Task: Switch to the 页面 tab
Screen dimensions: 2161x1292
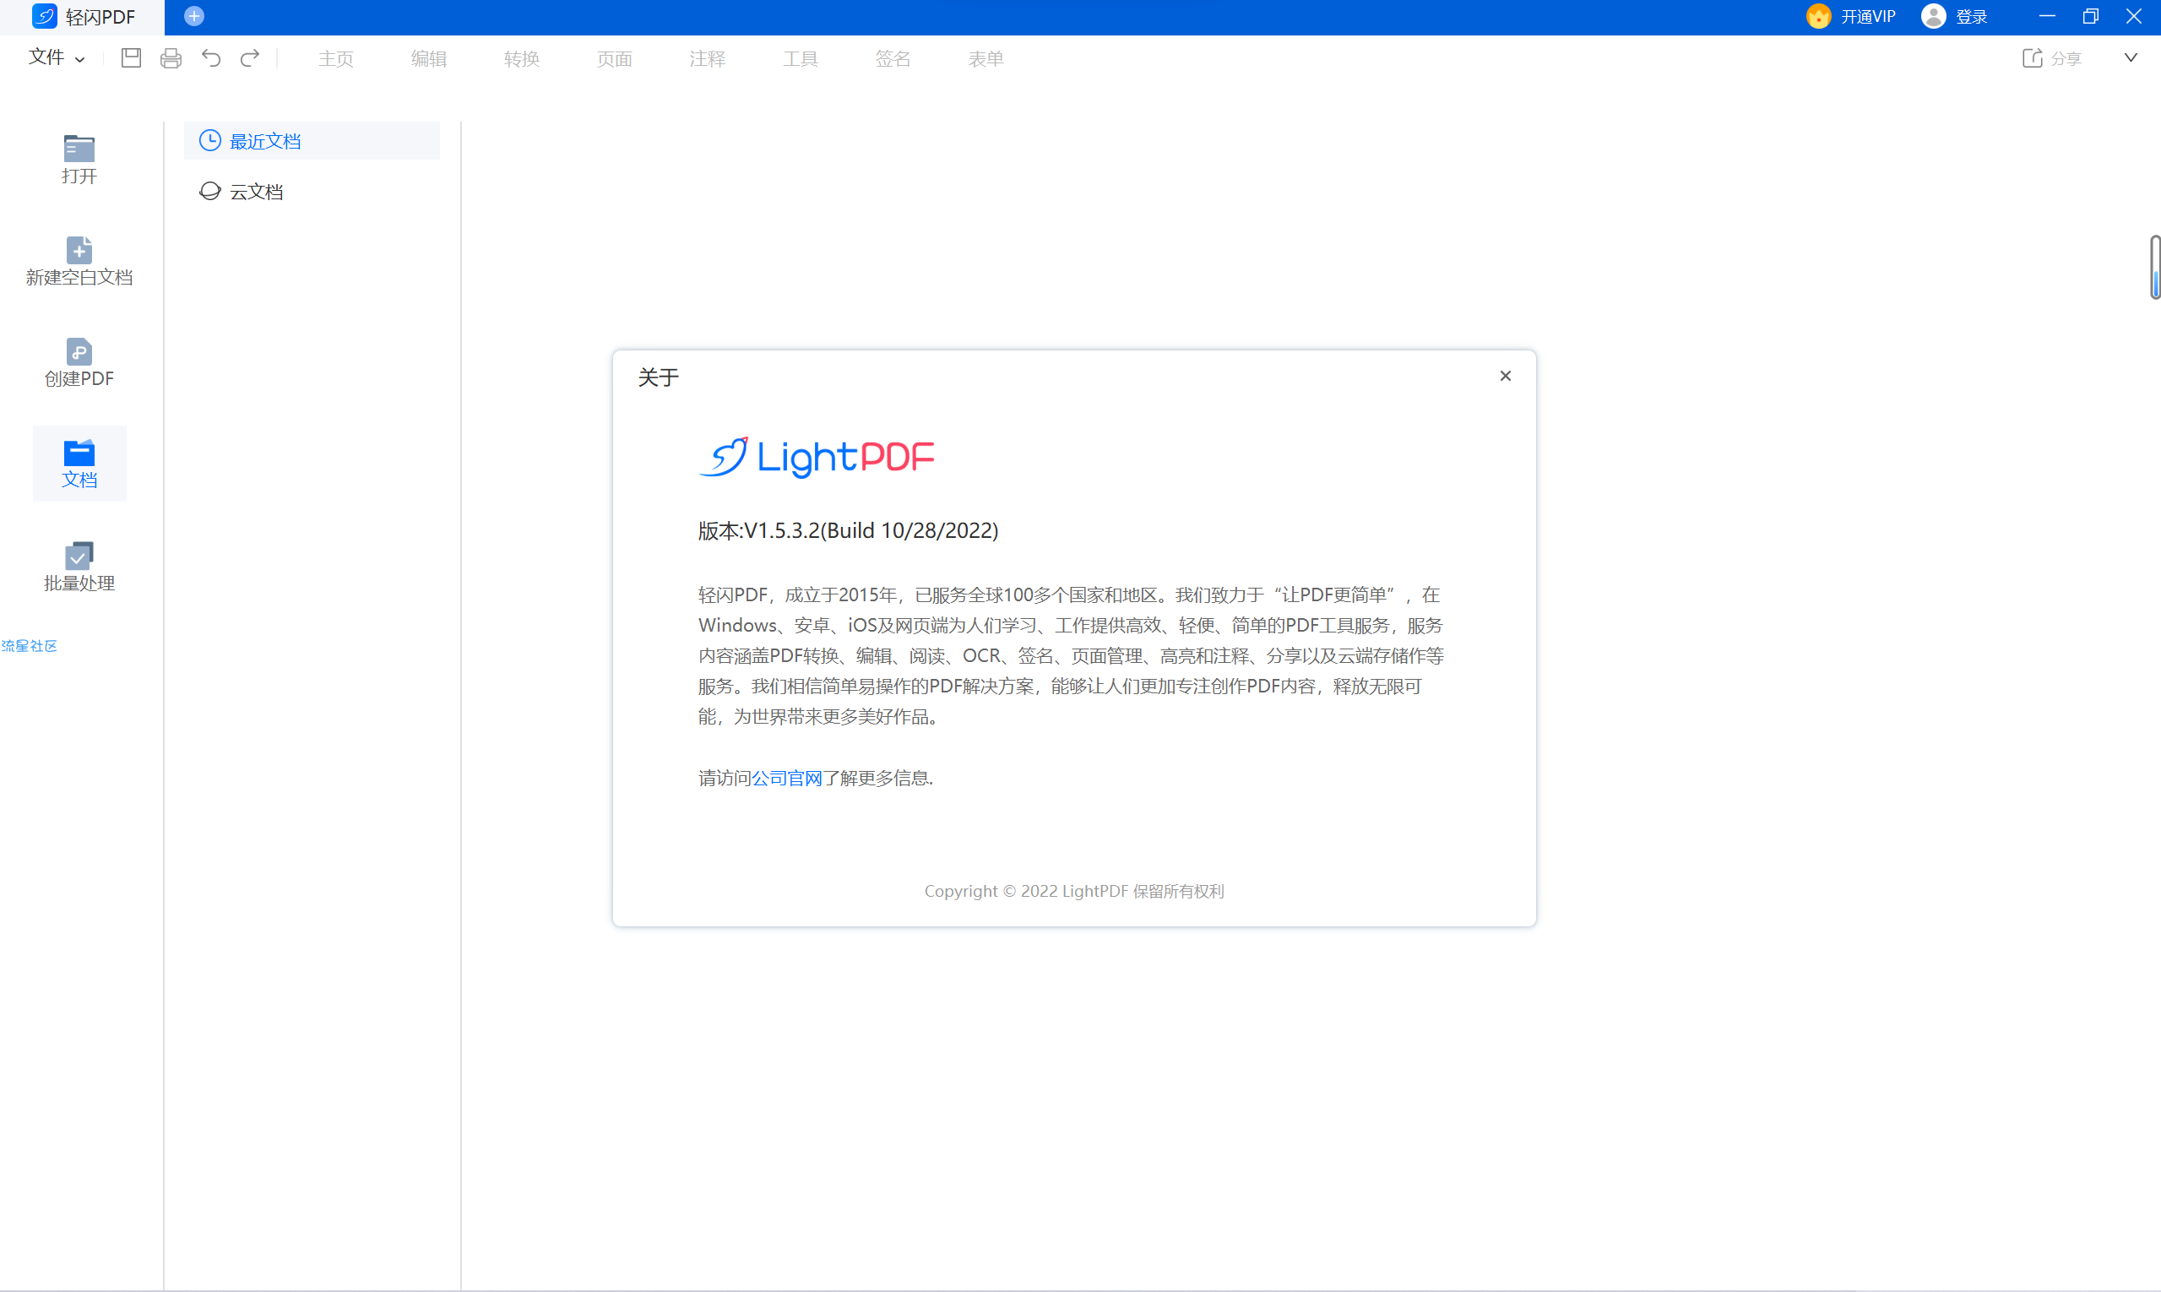Action: [615, 58]
